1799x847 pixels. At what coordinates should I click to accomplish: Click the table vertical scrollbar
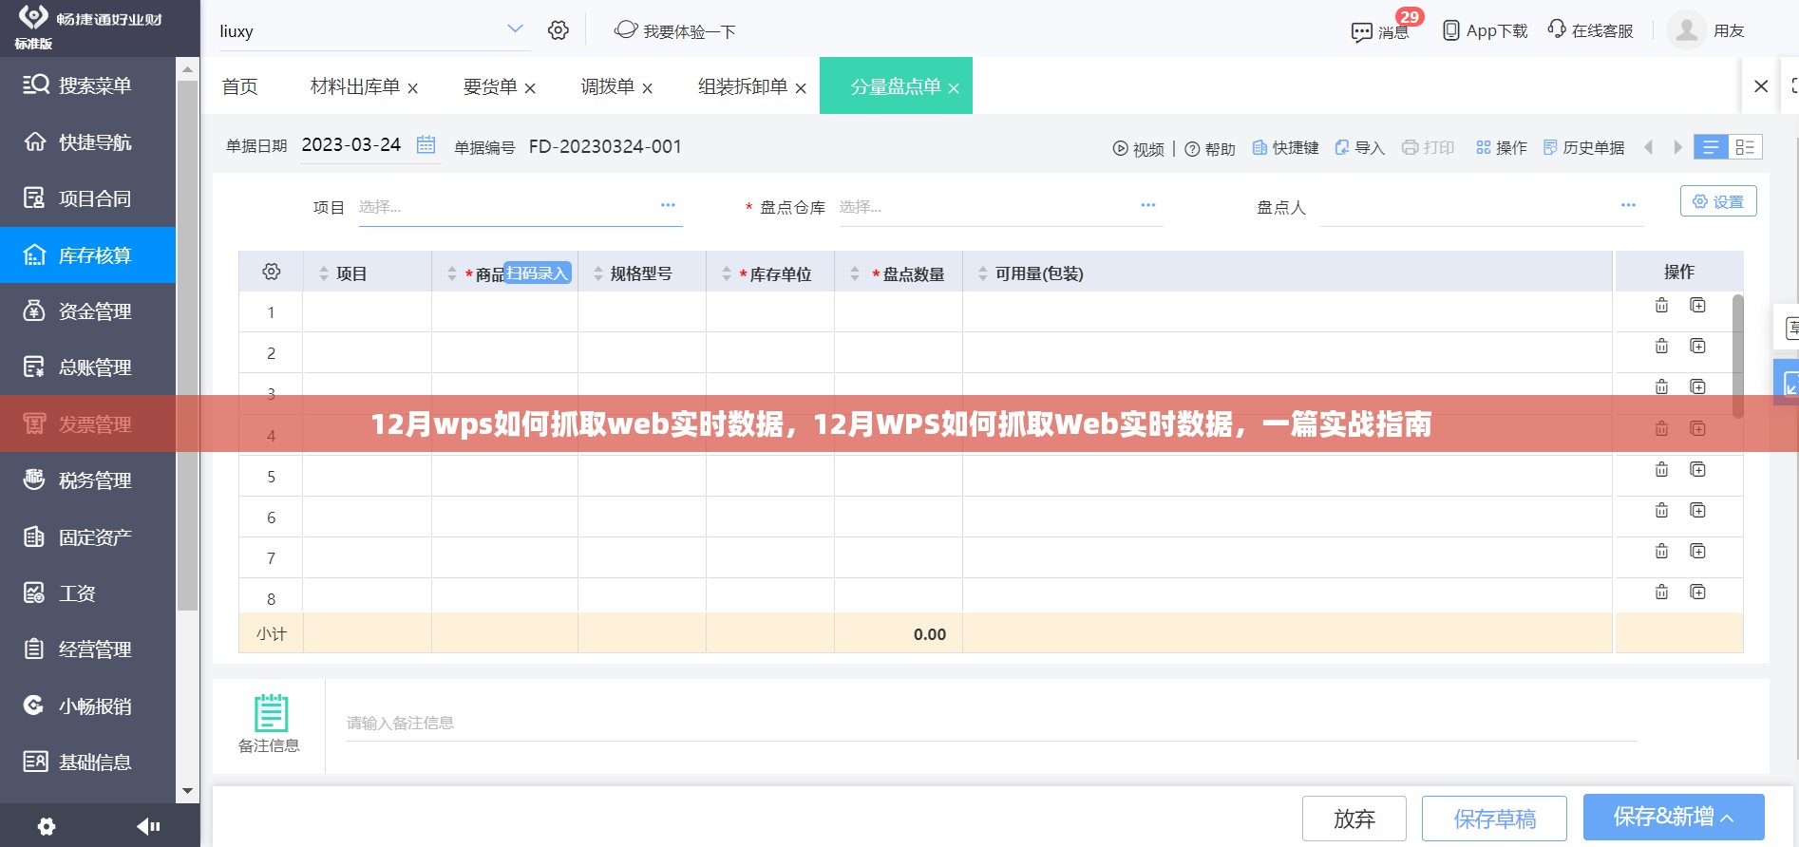coord(1738,356)
